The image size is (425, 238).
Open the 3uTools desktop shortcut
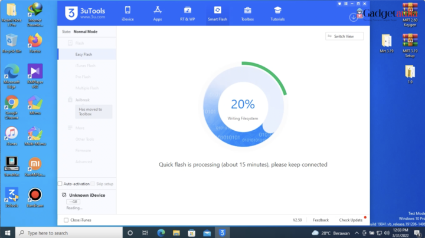(x=12, y=198)
